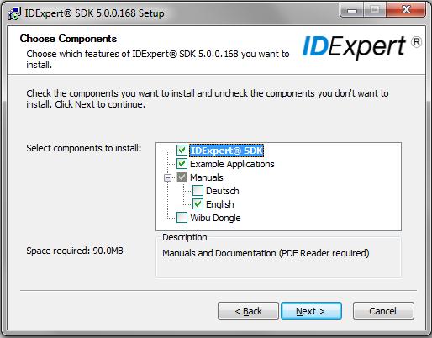Uncheck the English manual checkbox
This screenshot has width=432, height=338.
(198, 204)
